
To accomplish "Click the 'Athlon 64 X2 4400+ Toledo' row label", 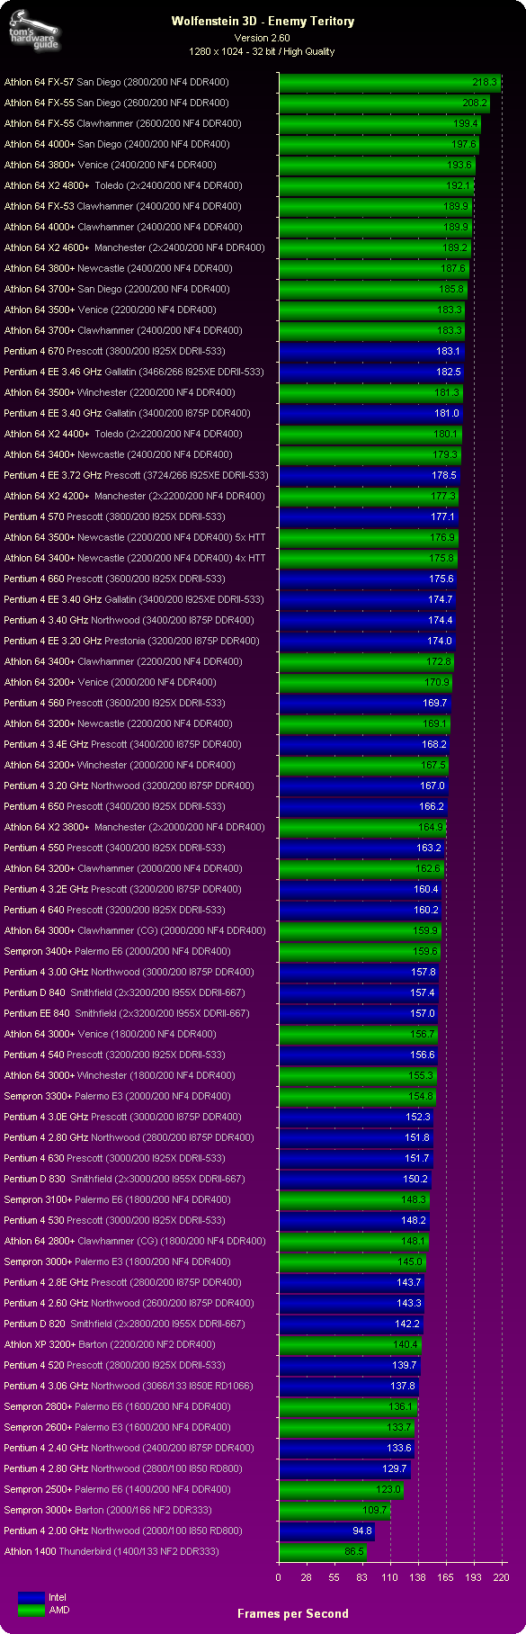I will pos(123,434).
